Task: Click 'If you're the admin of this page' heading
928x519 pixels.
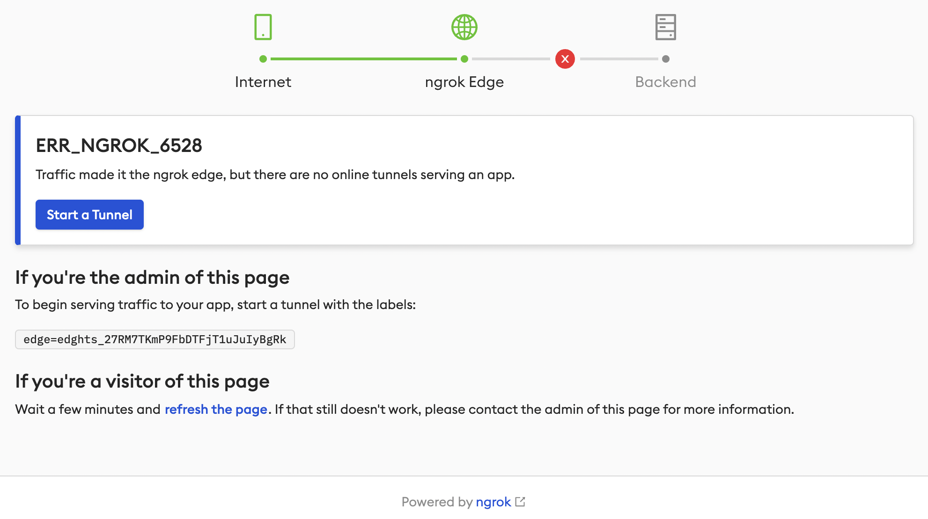Action: (x=152, y=277)
